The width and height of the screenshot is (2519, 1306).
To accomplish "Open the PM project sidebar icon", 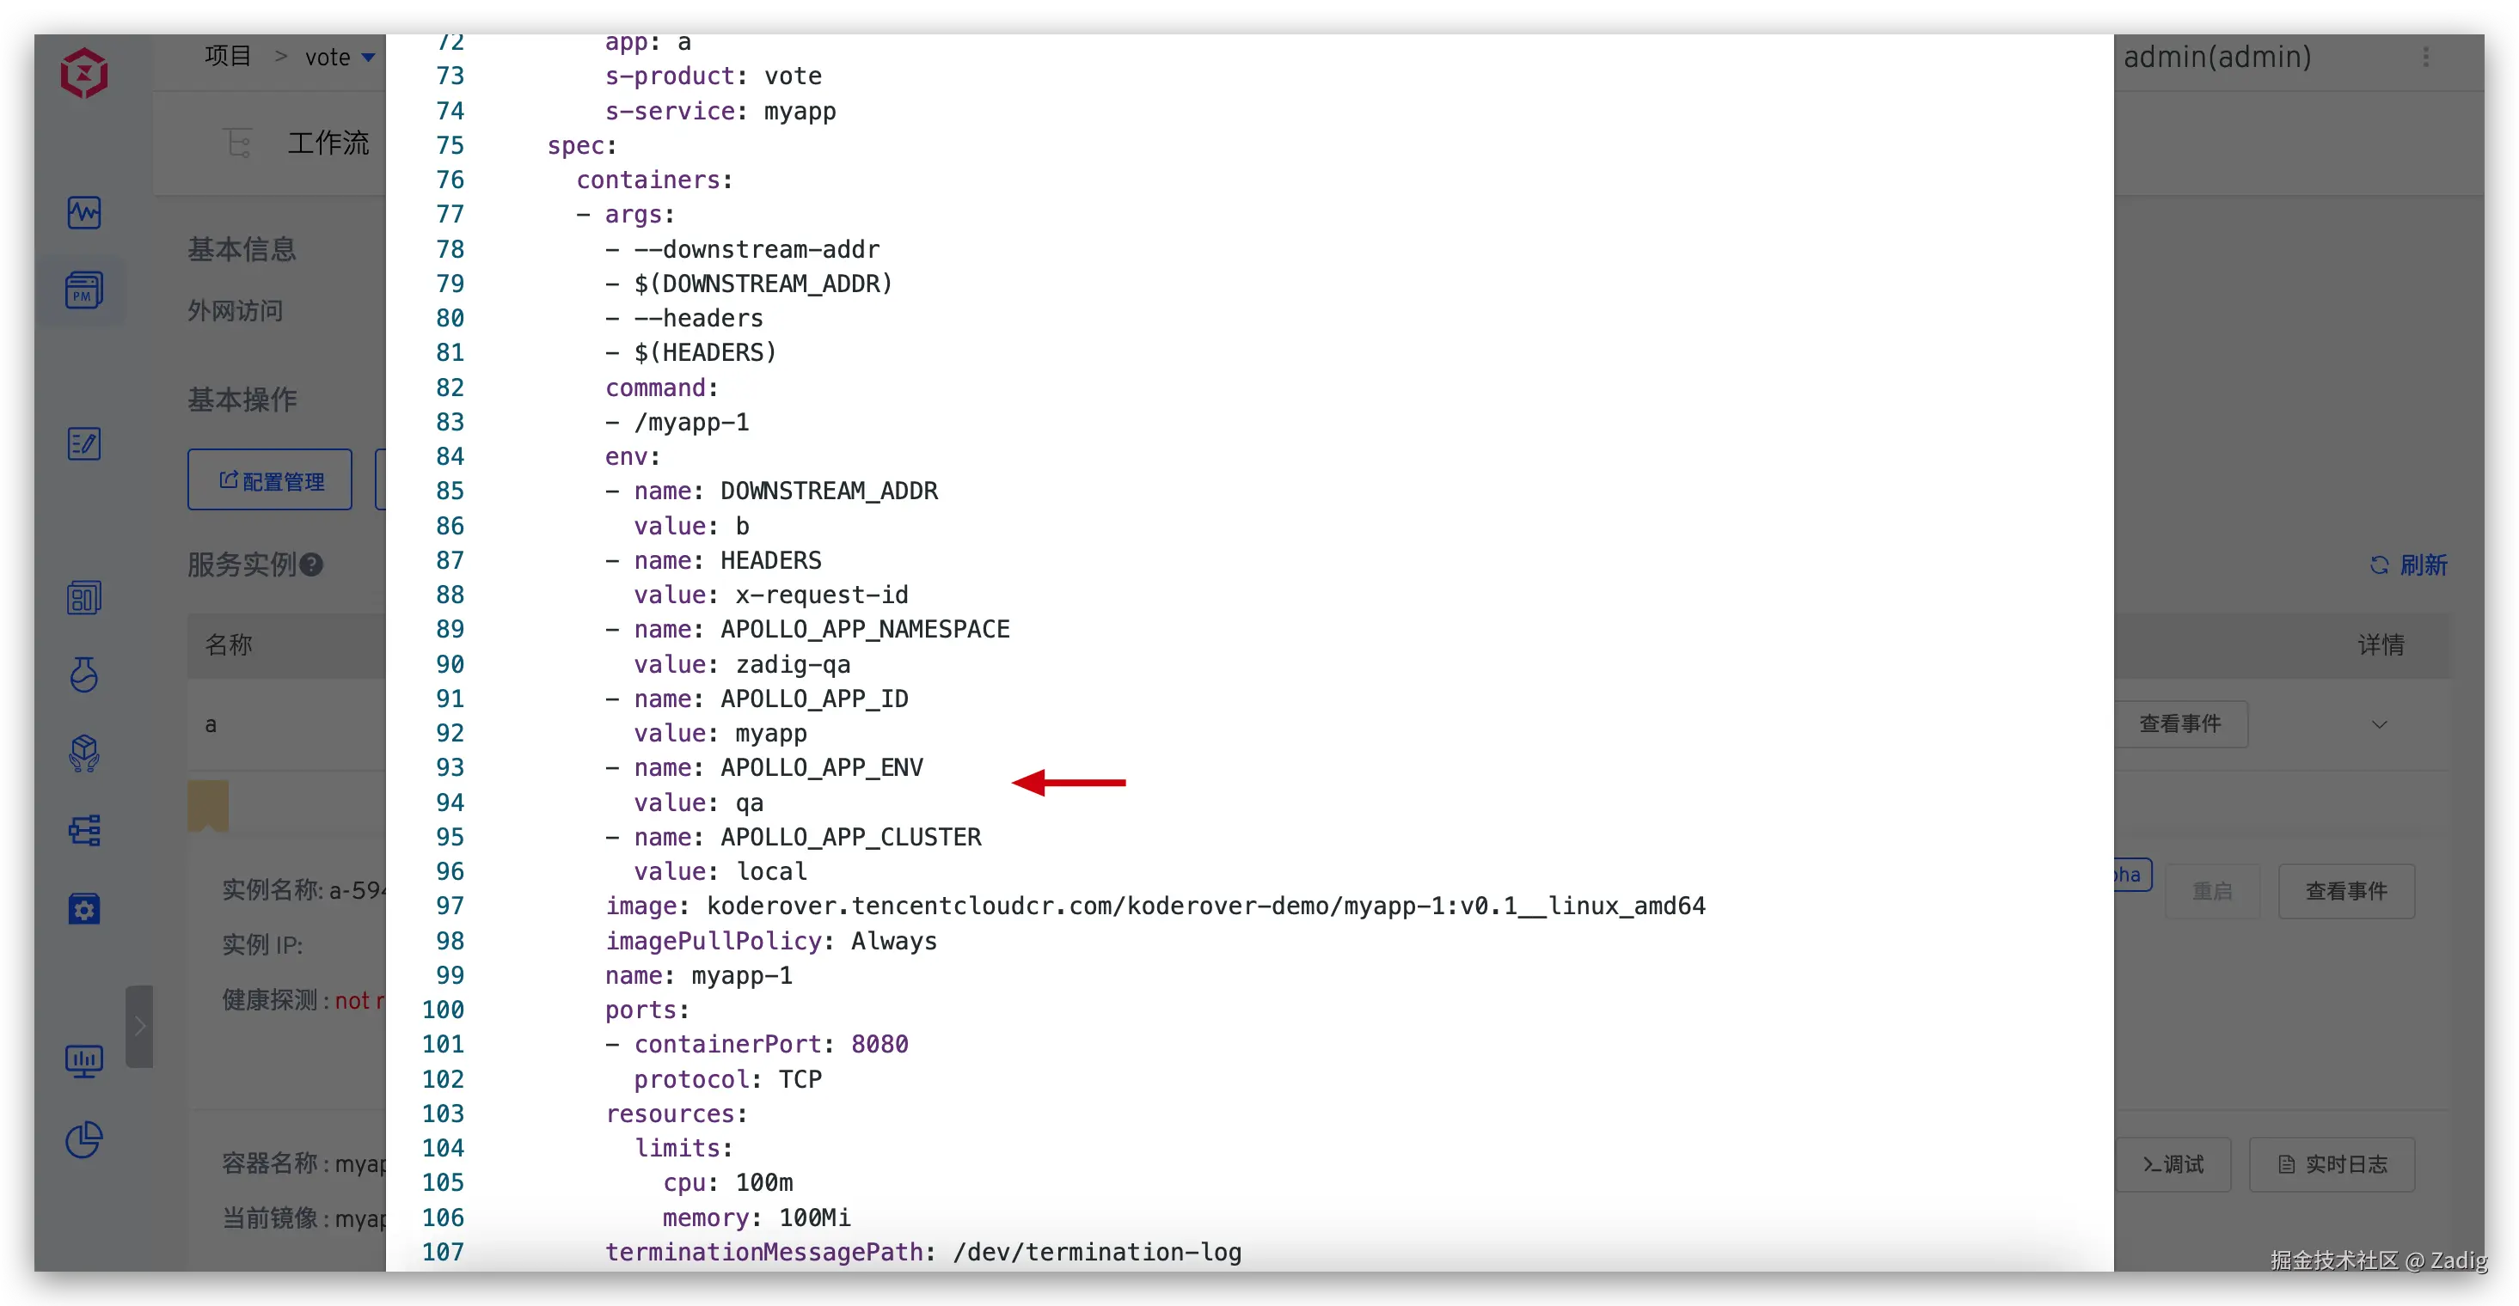I will pyautogui.click(x=84, y=291).
